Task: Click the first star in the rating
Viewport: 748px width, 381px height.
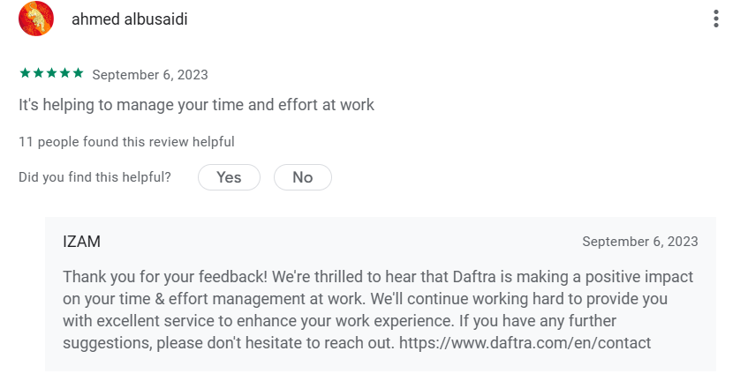Action: (x=24, y=73)
